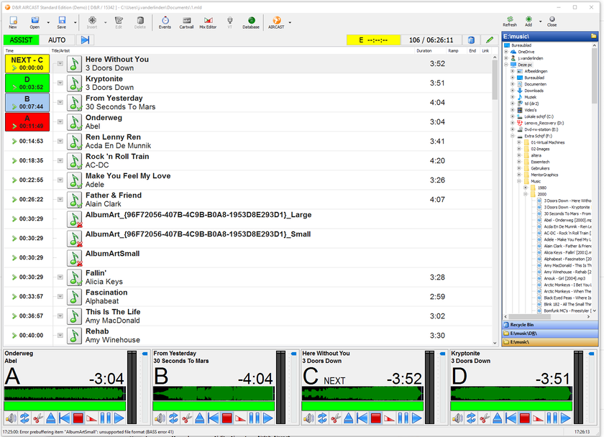Image resolution: width=604 pixels, height=437 pixels.
Task: Click the NEXT - C yellow player marker
Action: (27, 63)
